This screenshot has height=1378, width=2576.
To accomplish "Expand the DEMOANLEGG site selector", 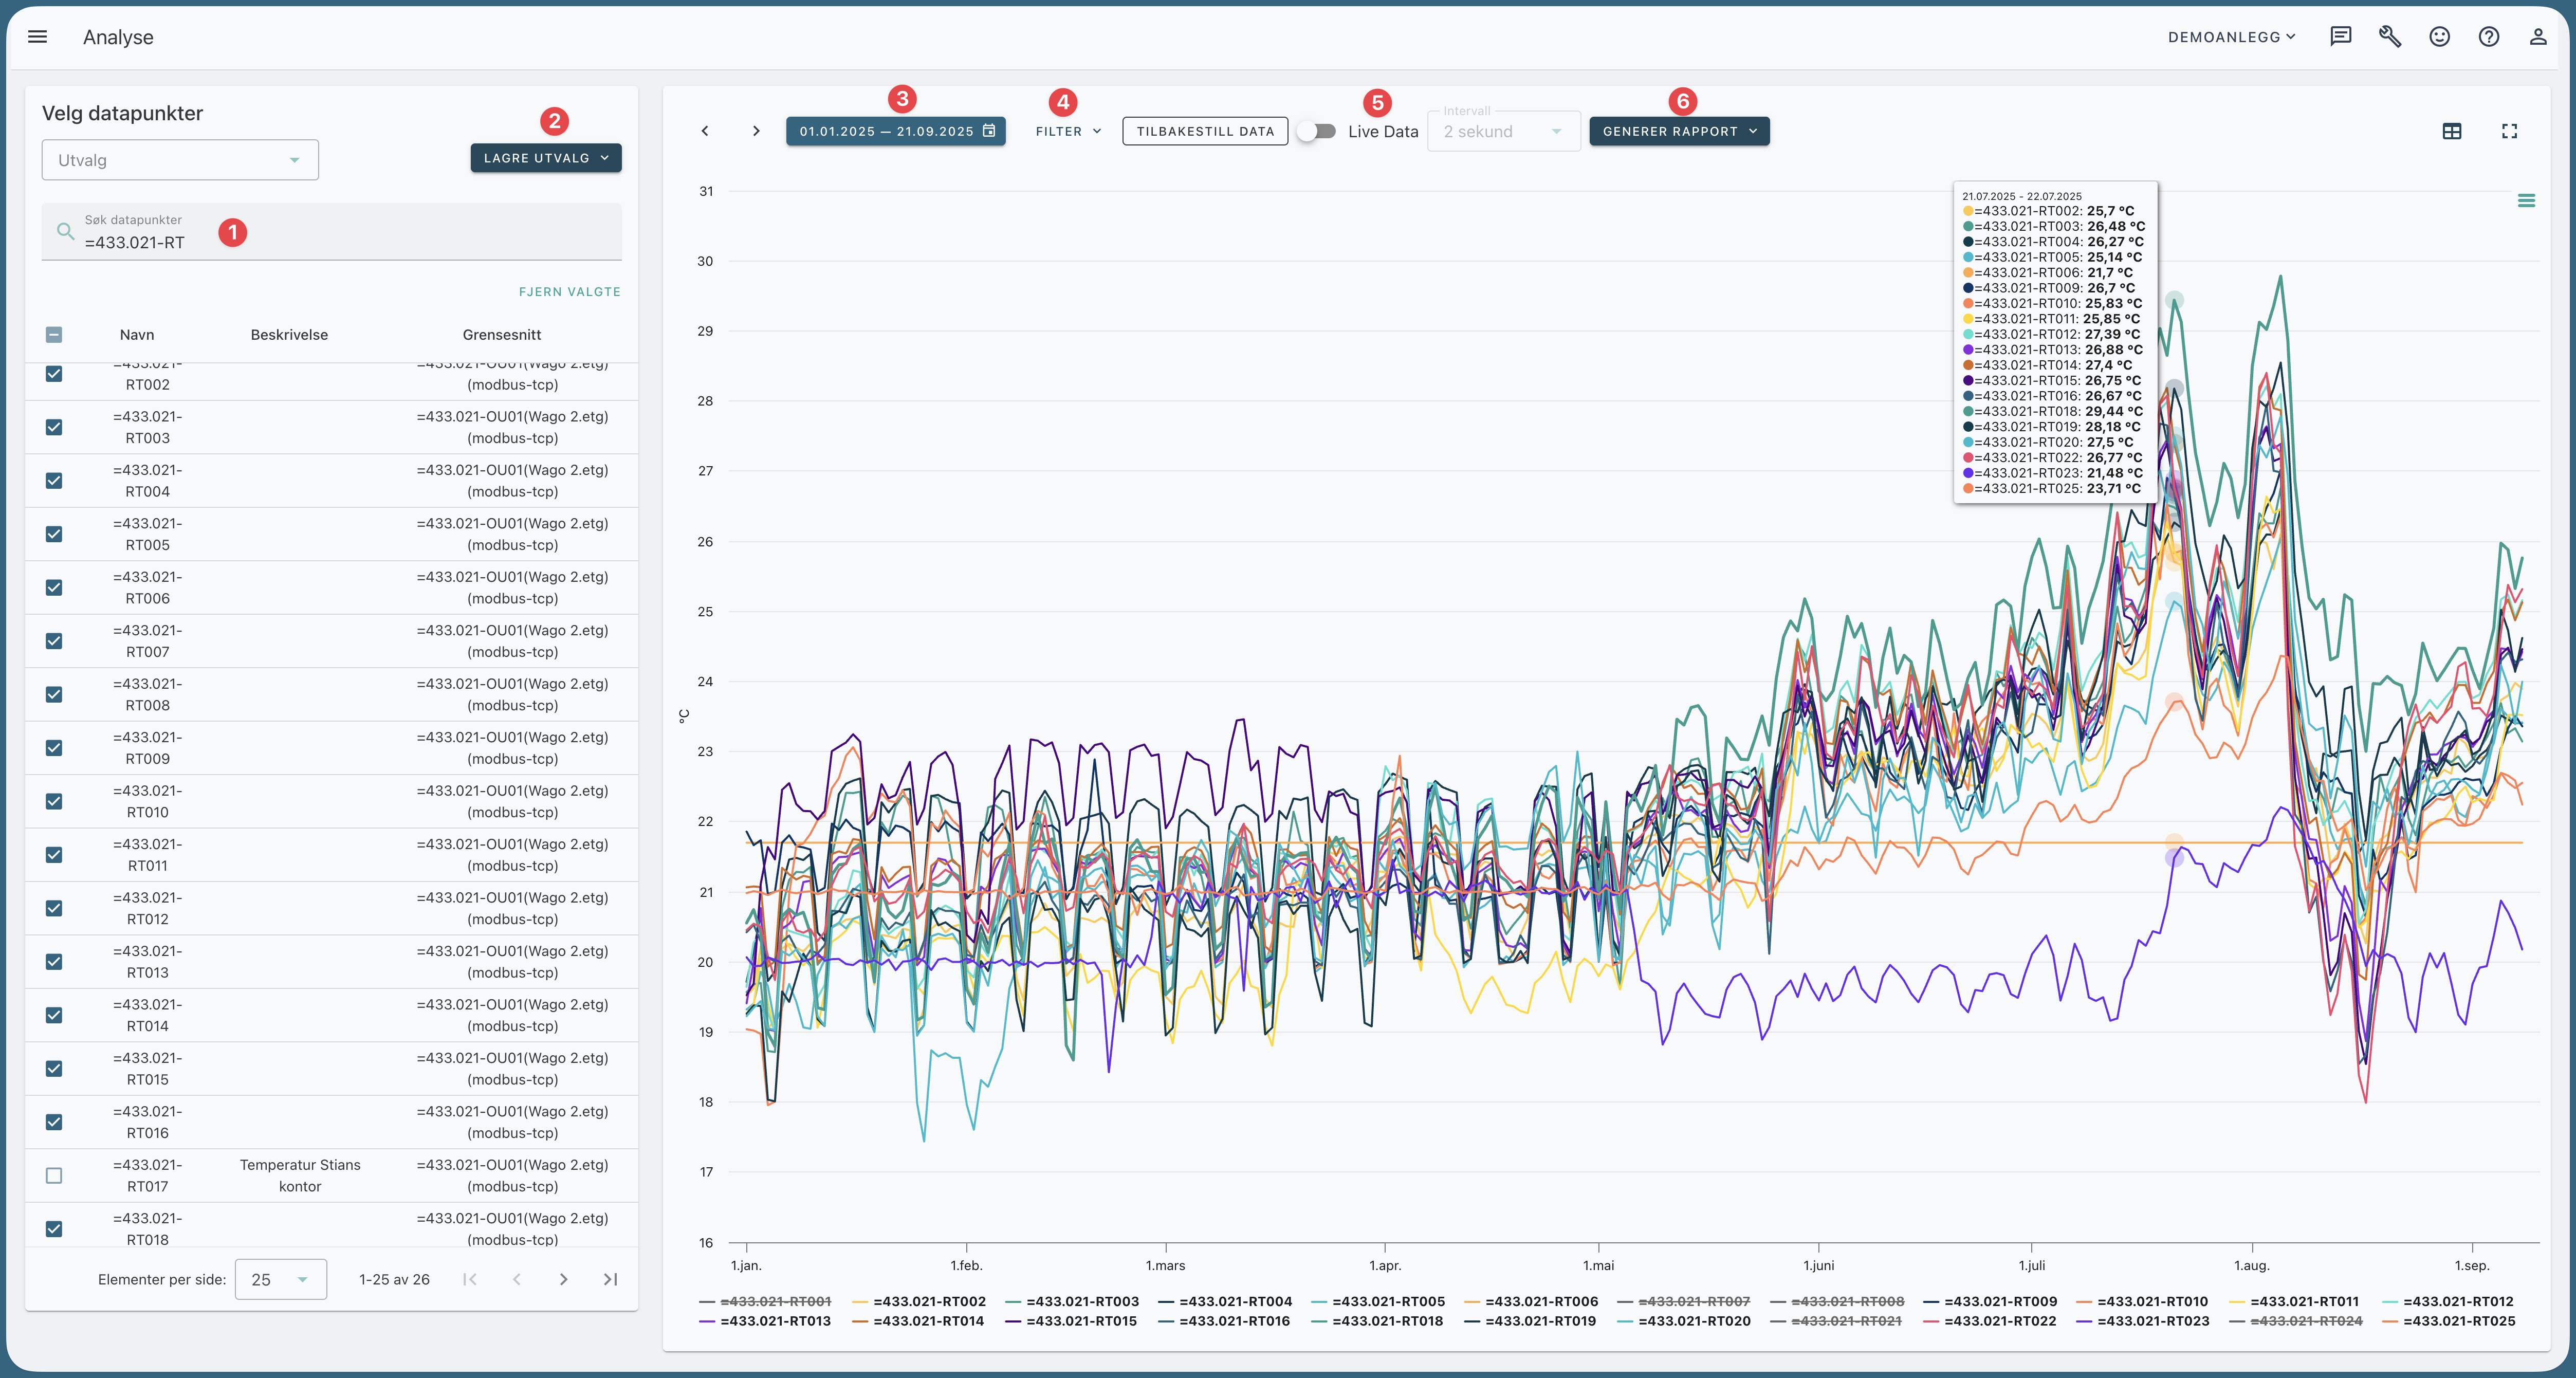I will coord(2231,37).
